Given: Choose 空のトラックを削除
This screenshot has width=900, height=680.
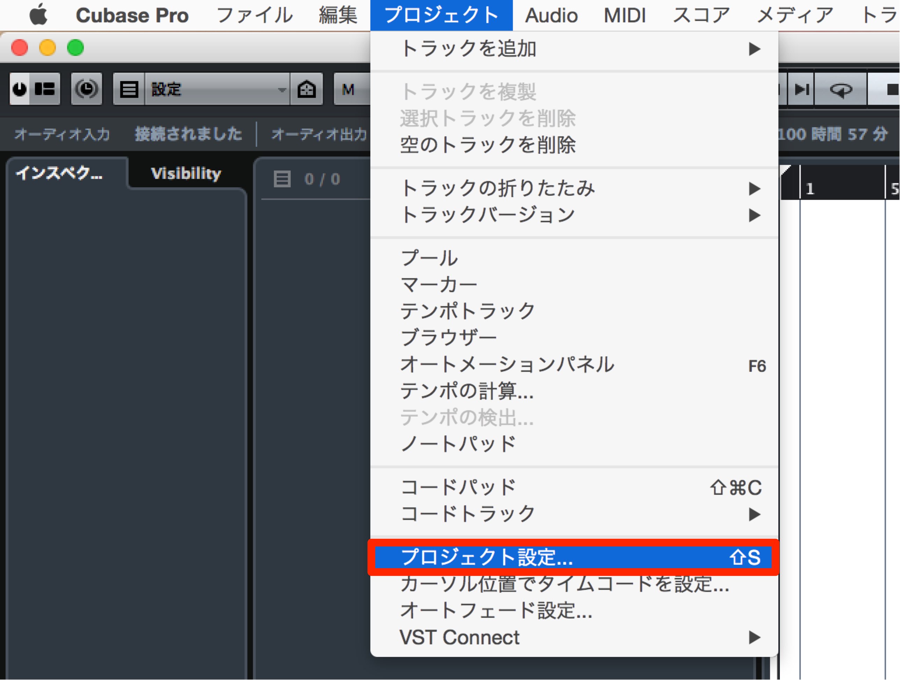Looking at the screenshot, I should point(574,145).
